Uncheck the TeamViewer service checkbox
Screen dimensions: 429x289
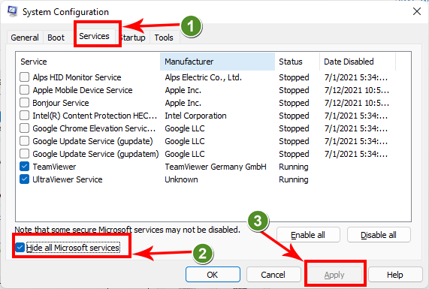pos(24,167)
